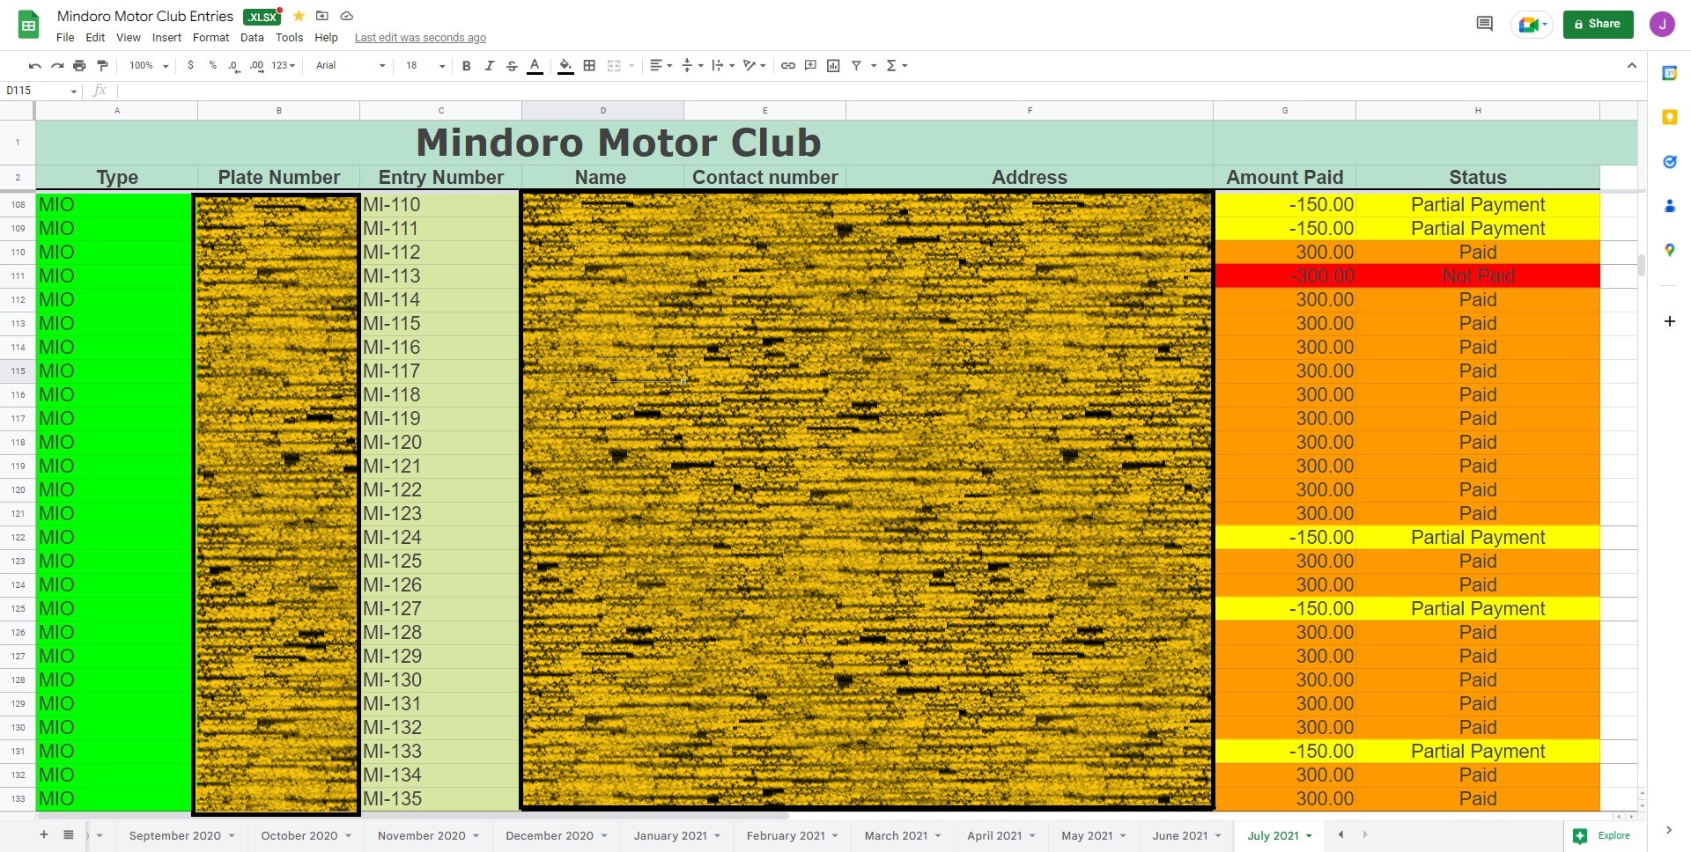
Task: Open the zoom 100% dropdown
Action: [148, 66]
